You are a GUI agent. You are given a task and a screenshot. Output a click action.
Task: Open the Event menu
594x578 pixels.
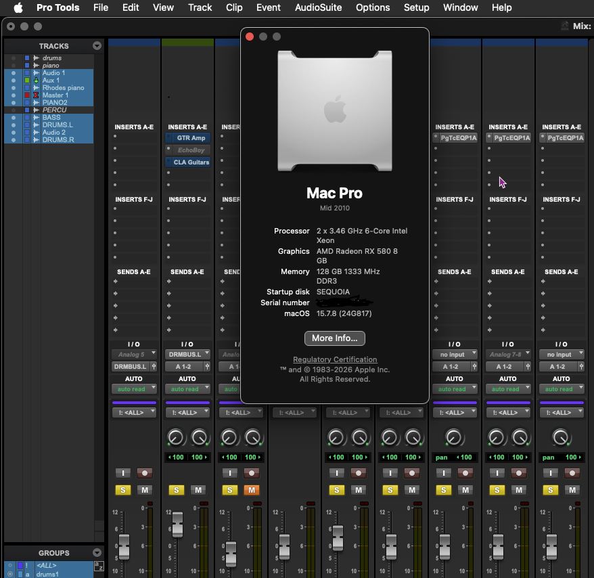268,7
